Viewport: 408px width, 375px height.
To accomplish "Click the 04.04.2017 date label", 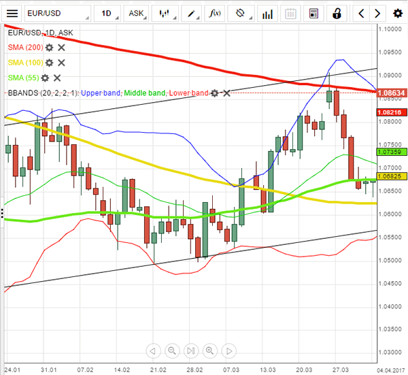I will click(x=391, y=370).
